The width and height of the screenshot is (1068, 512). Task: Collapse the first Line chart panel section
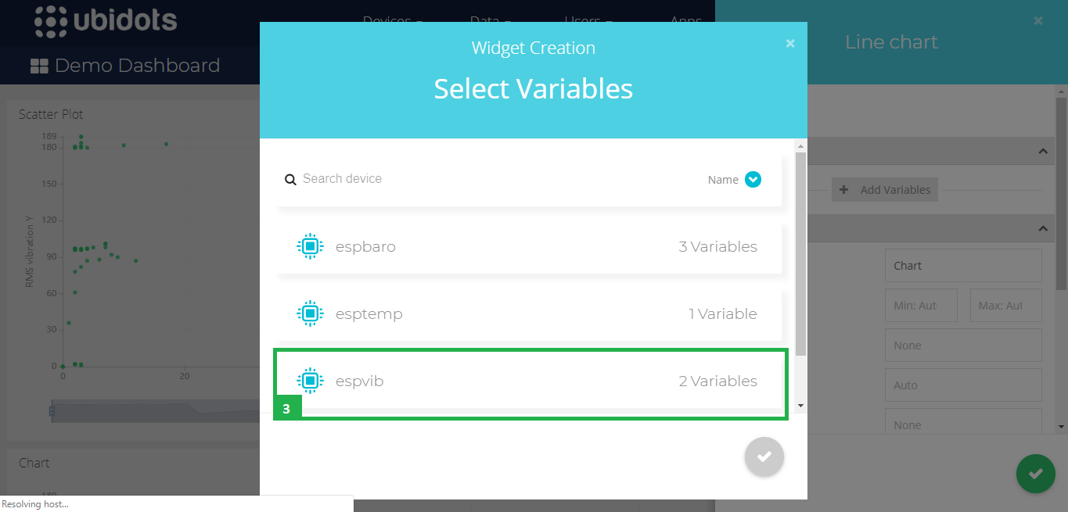coord(1042,151)
